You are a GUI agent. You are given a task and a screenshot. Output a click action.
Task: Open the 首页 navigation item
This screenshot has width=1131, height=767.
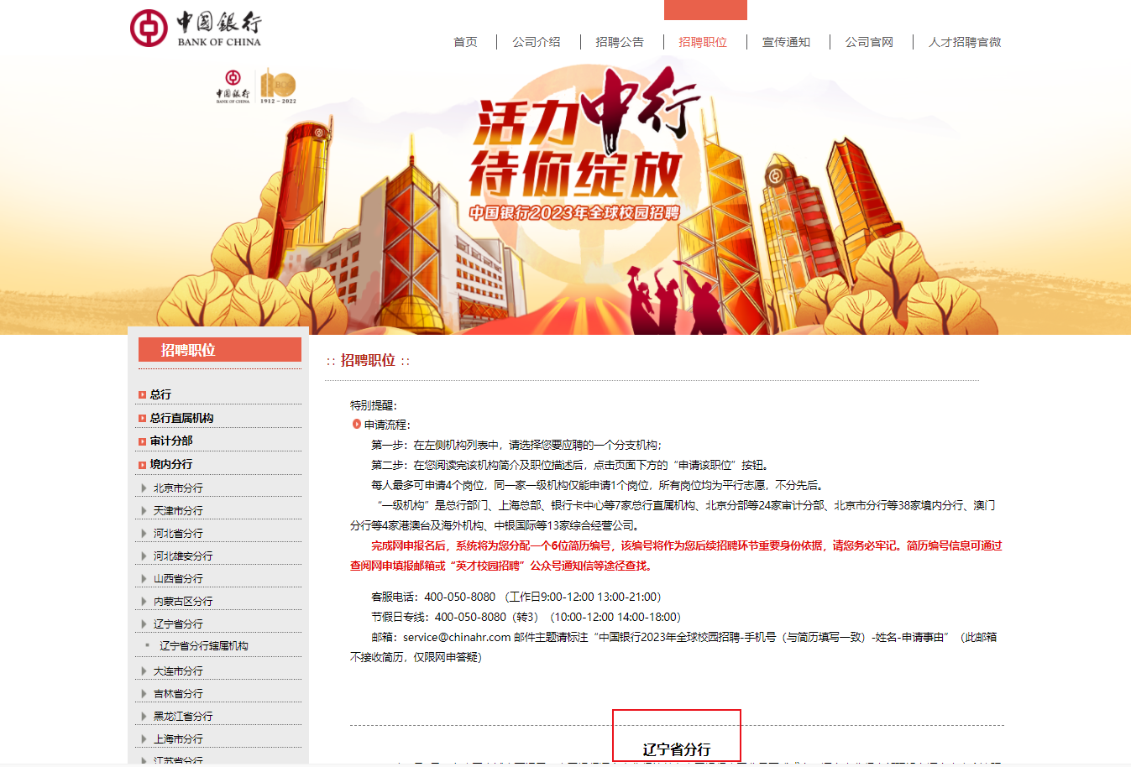coord(465,42)
